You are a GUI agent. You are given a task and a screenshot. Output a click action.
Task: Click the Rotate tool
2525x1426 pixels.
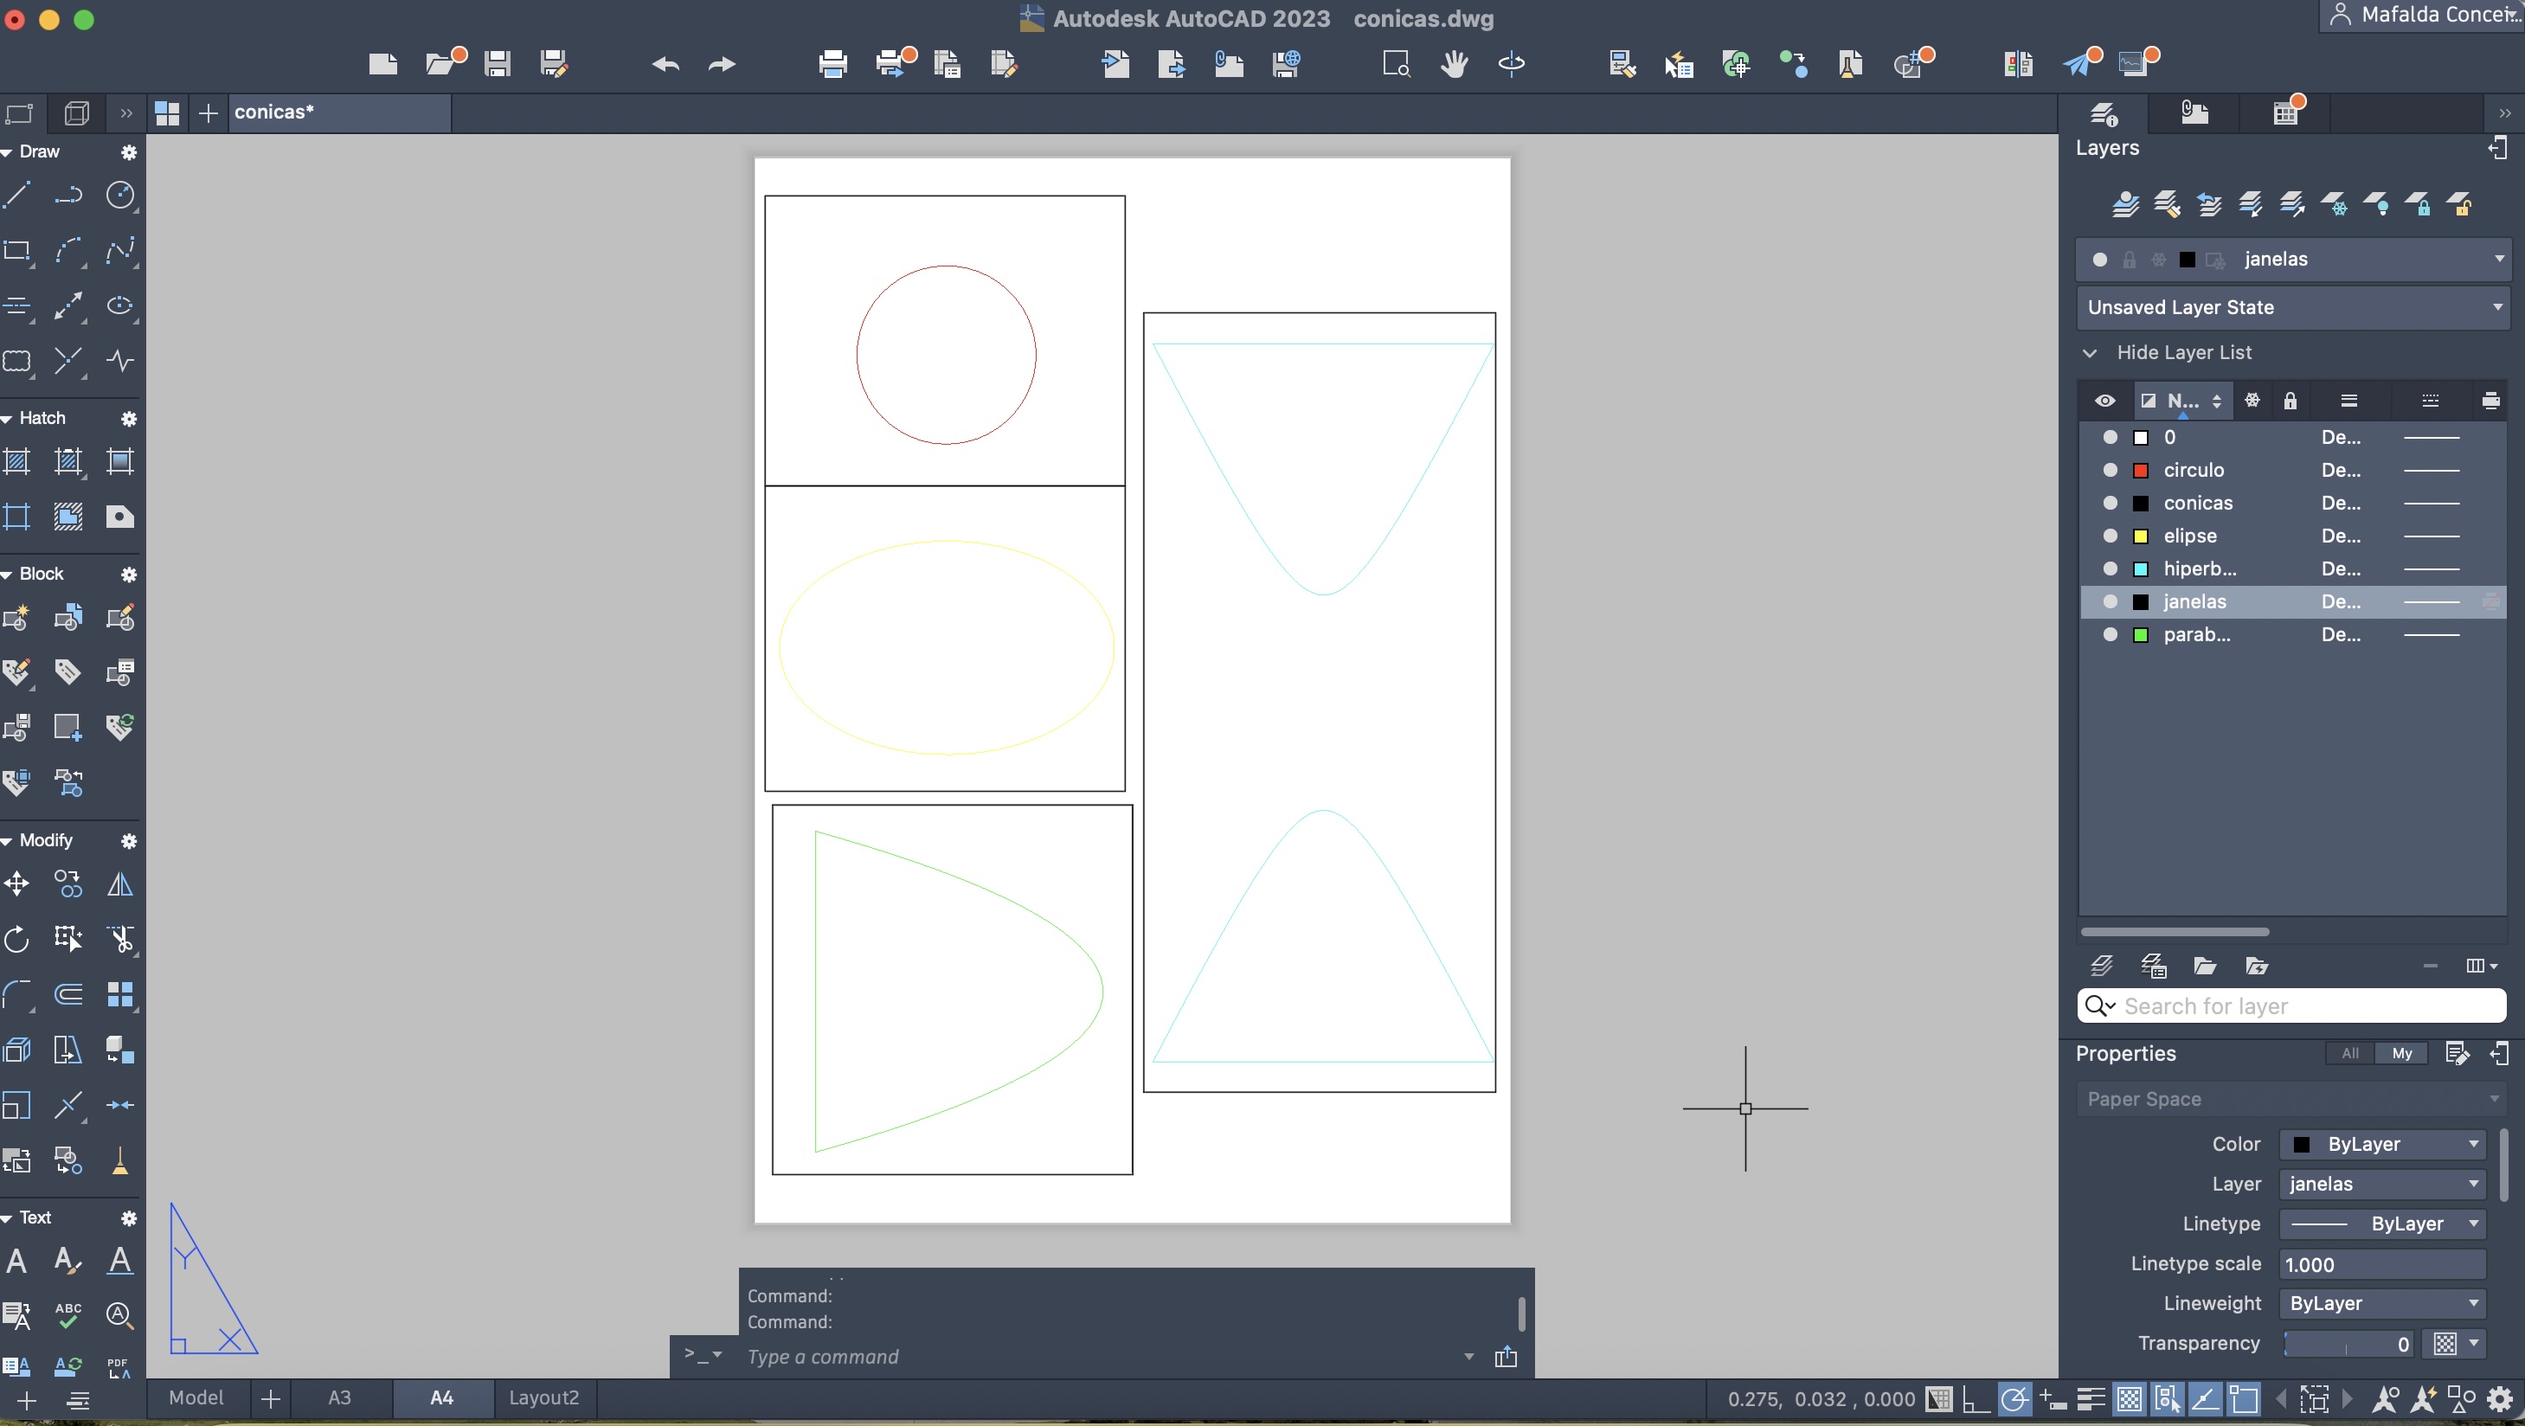pyautogui.click(x=16, y=939)
